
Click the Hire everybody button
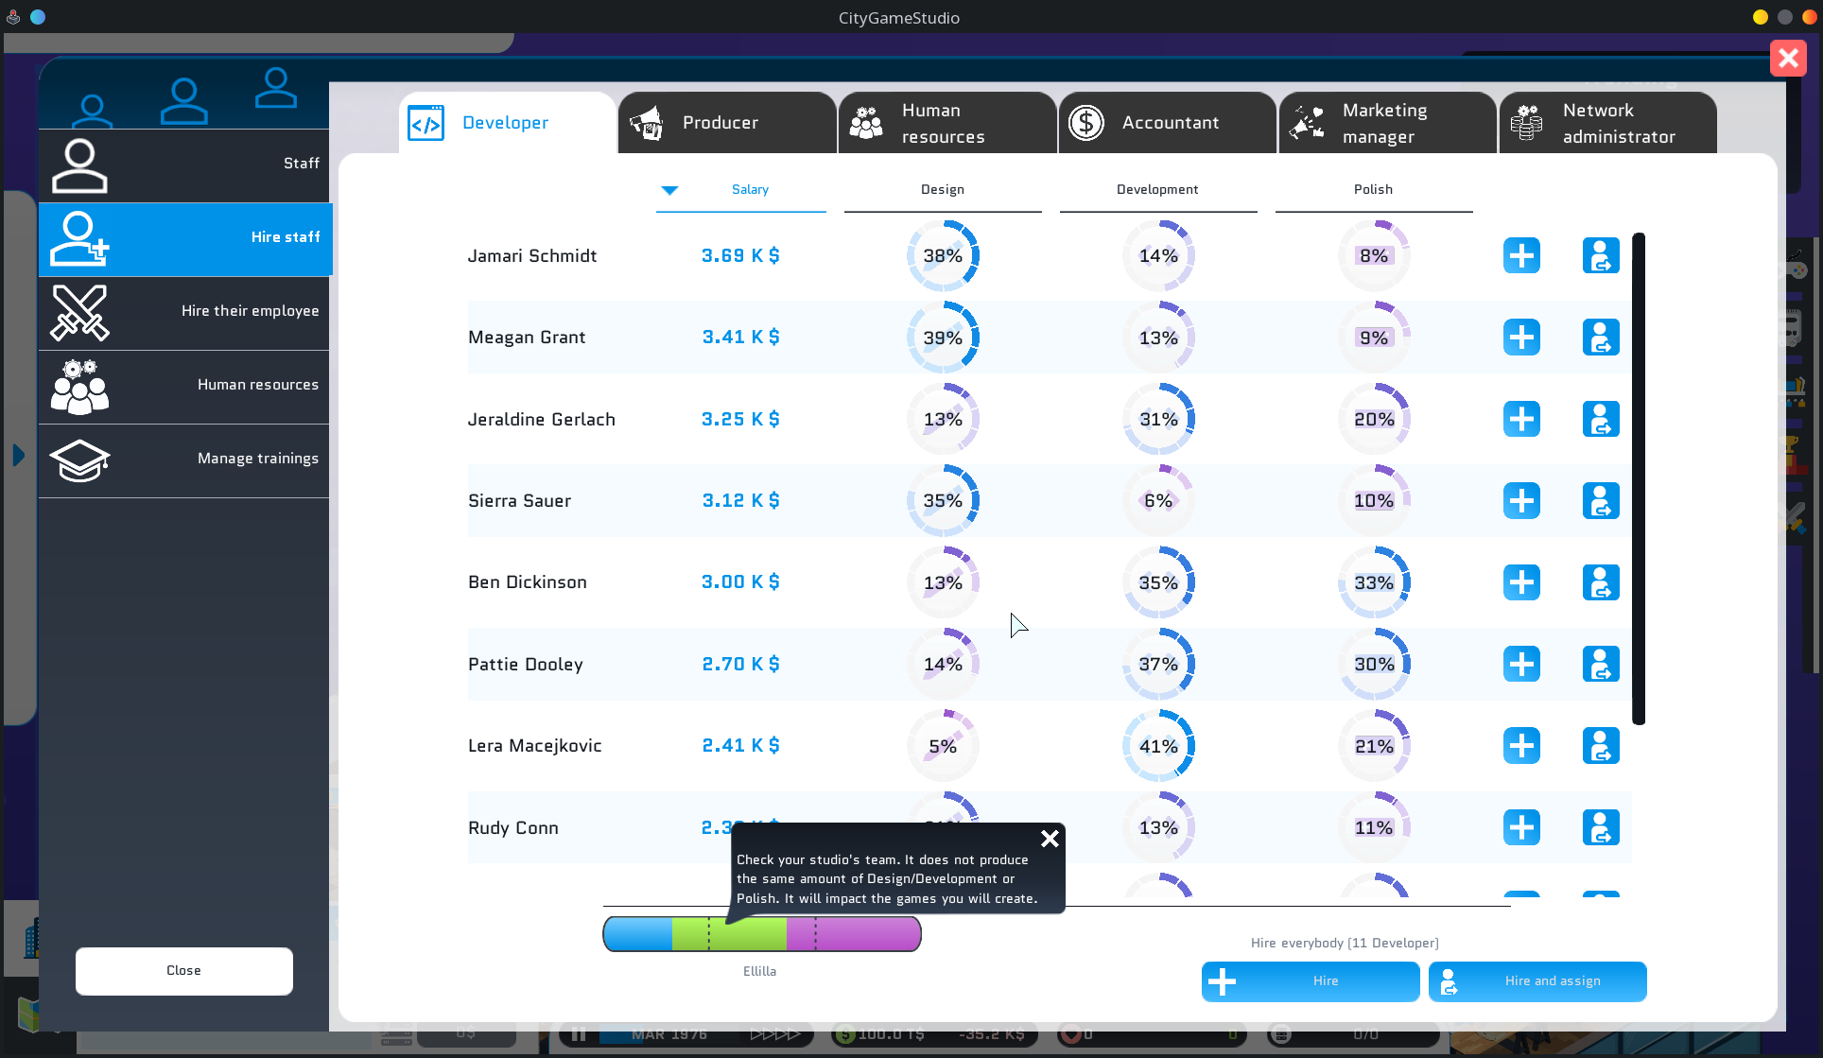coord(1311,981)
